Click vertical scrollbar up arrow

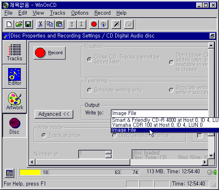tap(211, 45)
